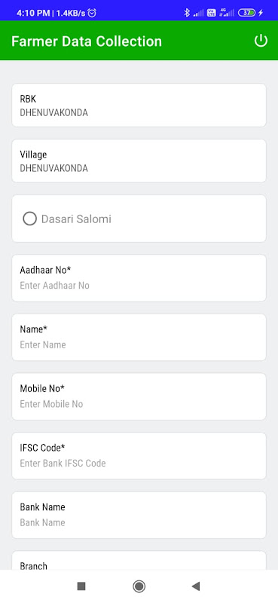
Task: Focus the Aadhaar No input field
Action: click(x=139, y=278)
